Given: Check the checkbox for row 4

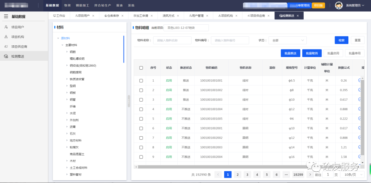Looking at the screenshot, I should tap(141, 109).
